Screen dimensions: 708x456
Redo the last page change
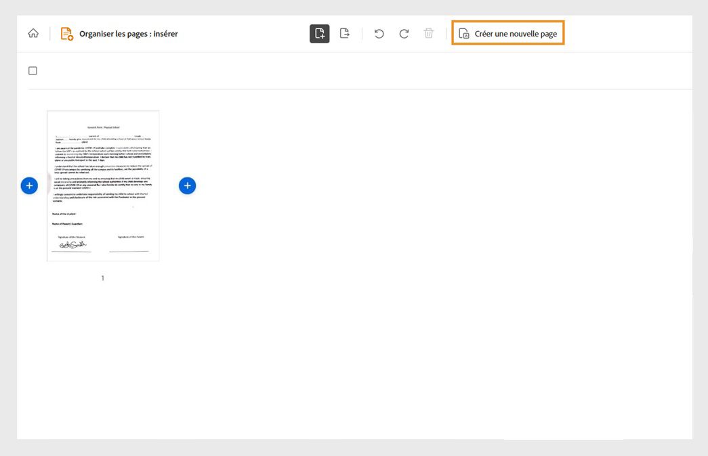pyautogui.click(x=403, y=32)
